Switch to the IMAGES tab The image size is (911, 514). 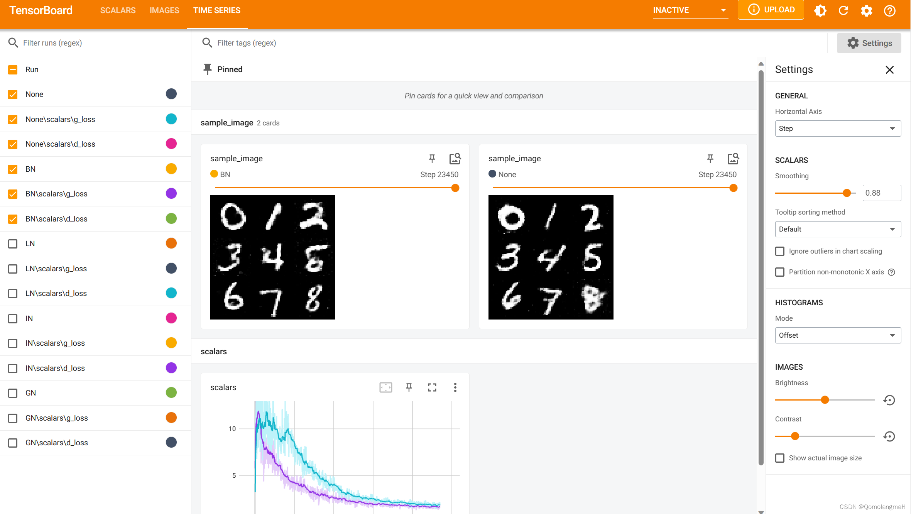(164, 10)
